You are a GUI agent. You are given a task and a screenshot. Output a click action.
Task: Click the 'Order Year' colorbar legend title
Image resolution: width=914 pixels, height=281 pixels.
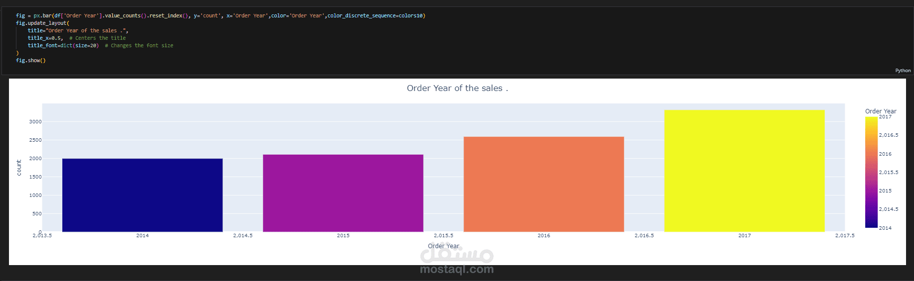pos(880,111)
